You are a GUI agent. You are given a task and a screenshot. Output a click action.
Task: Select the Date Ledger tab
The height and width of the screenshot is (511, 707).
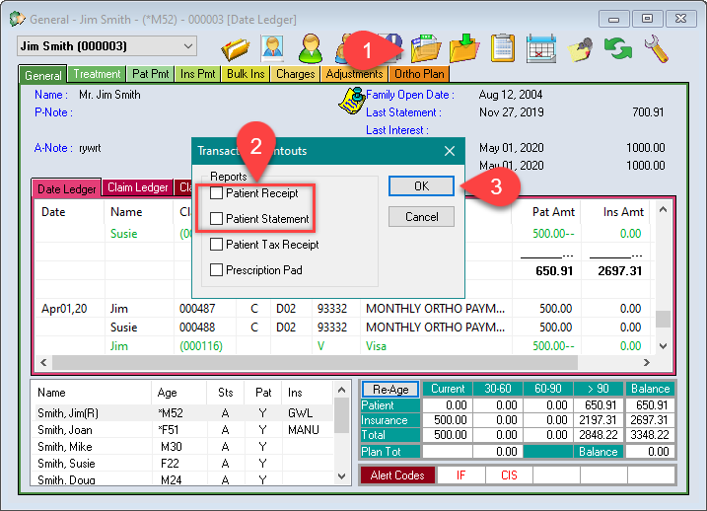(x=67, y=188)
